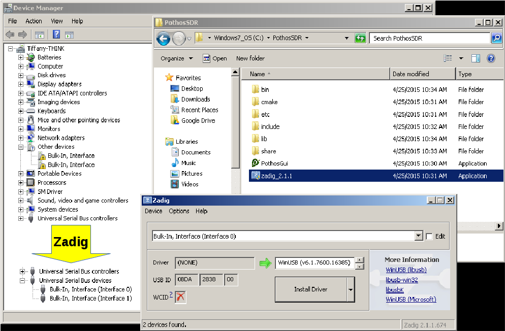Collapse the Tiffany-THINK root node
This screenshot has width=505, height=331.
point(10,49)
